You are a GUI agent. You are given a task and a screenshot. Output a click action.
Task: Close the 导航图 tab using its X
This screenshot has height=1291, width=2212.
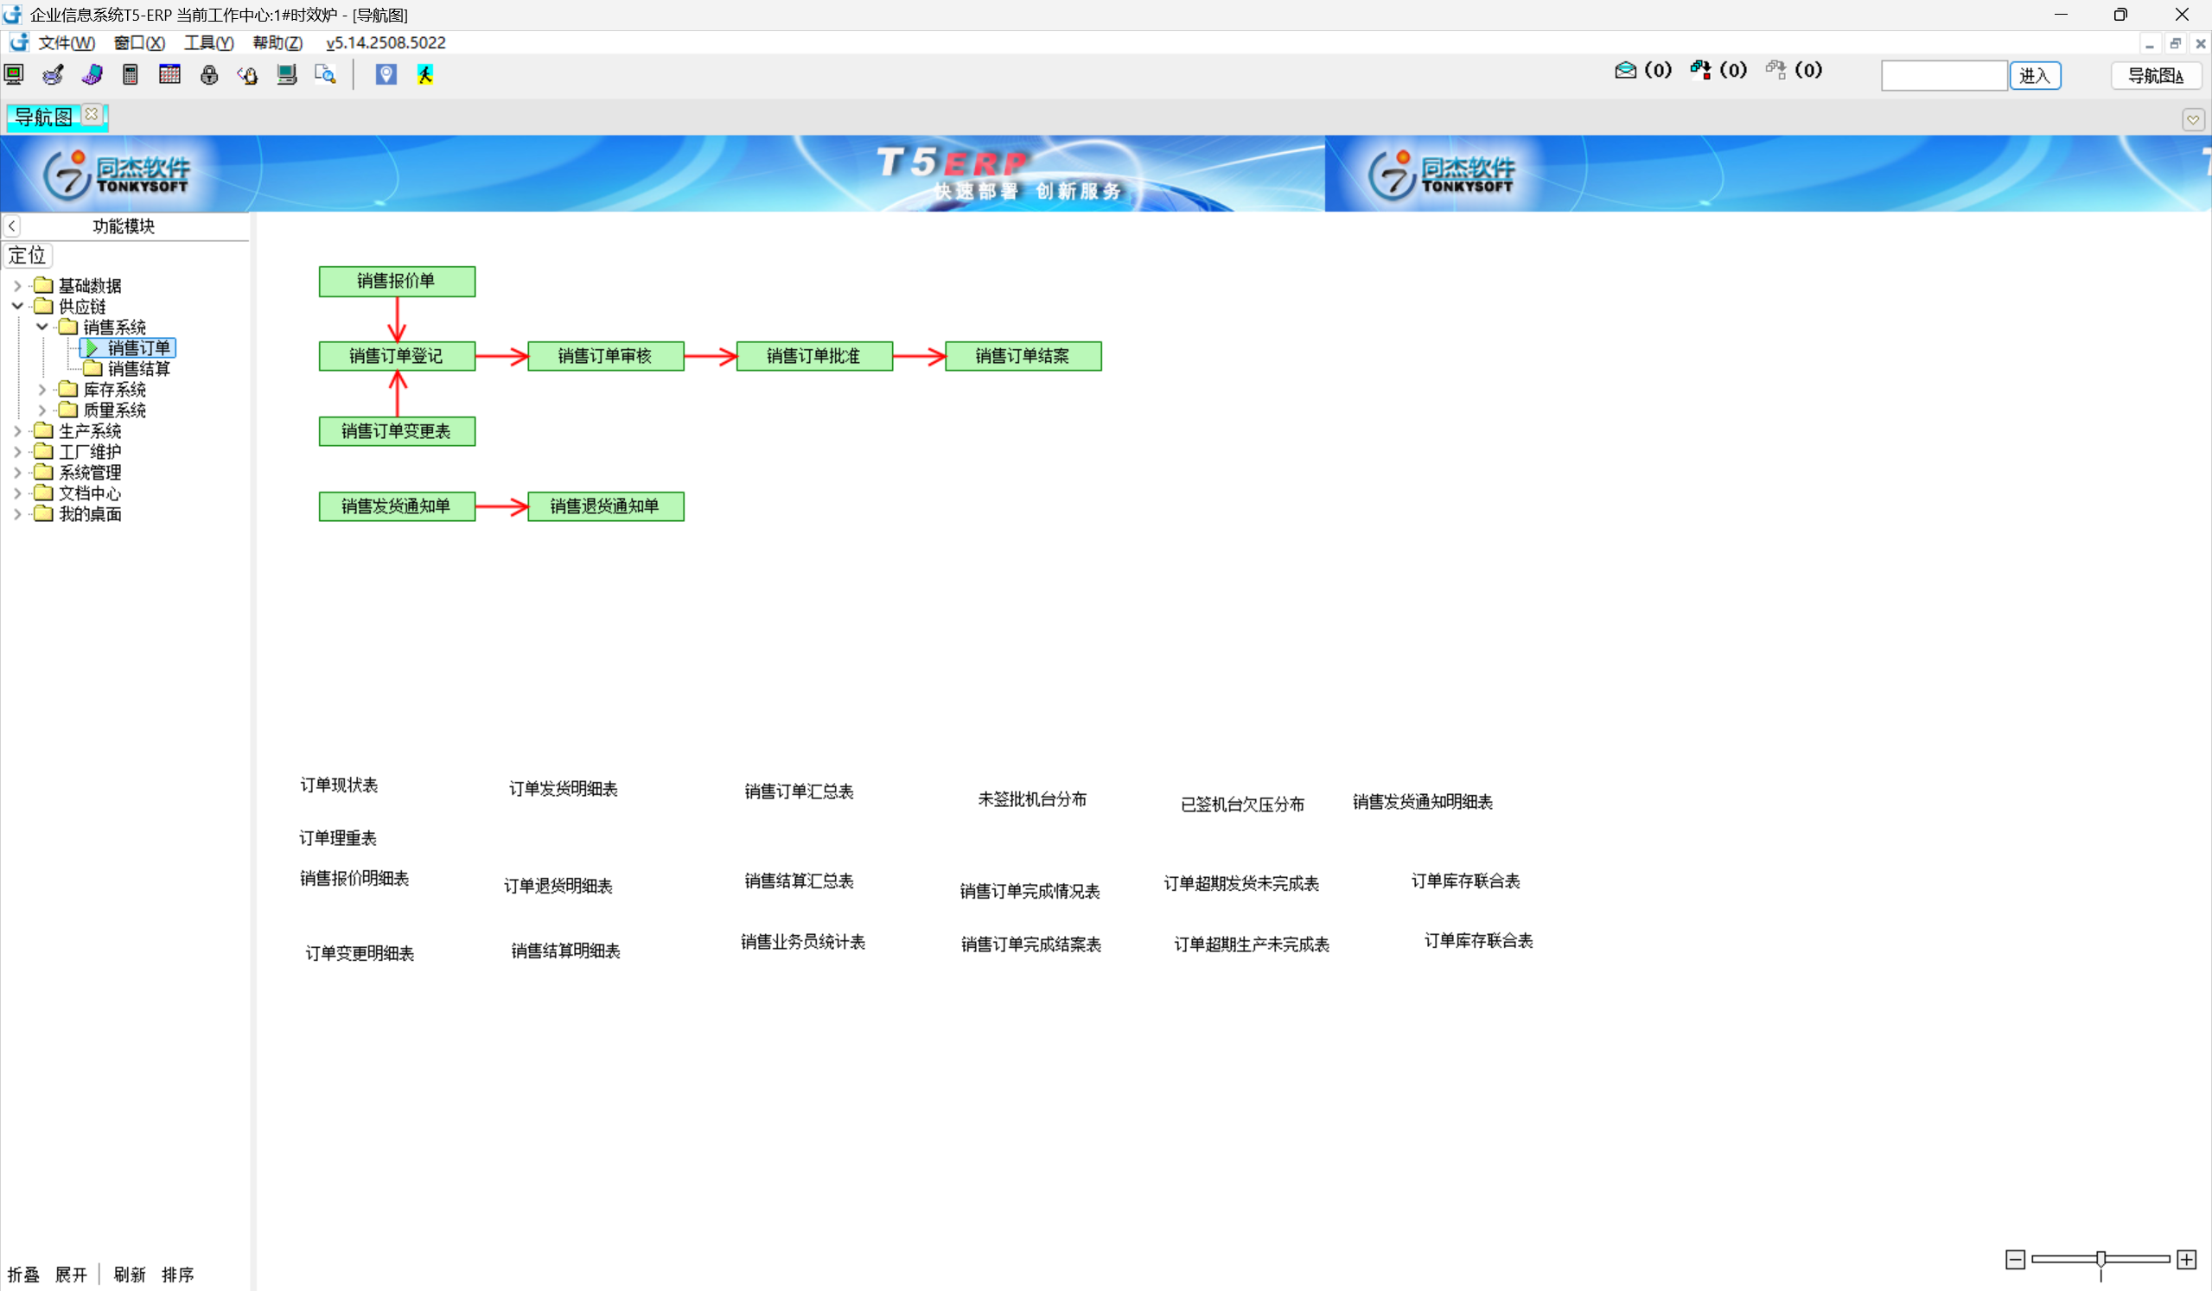[x=92, y=115]
